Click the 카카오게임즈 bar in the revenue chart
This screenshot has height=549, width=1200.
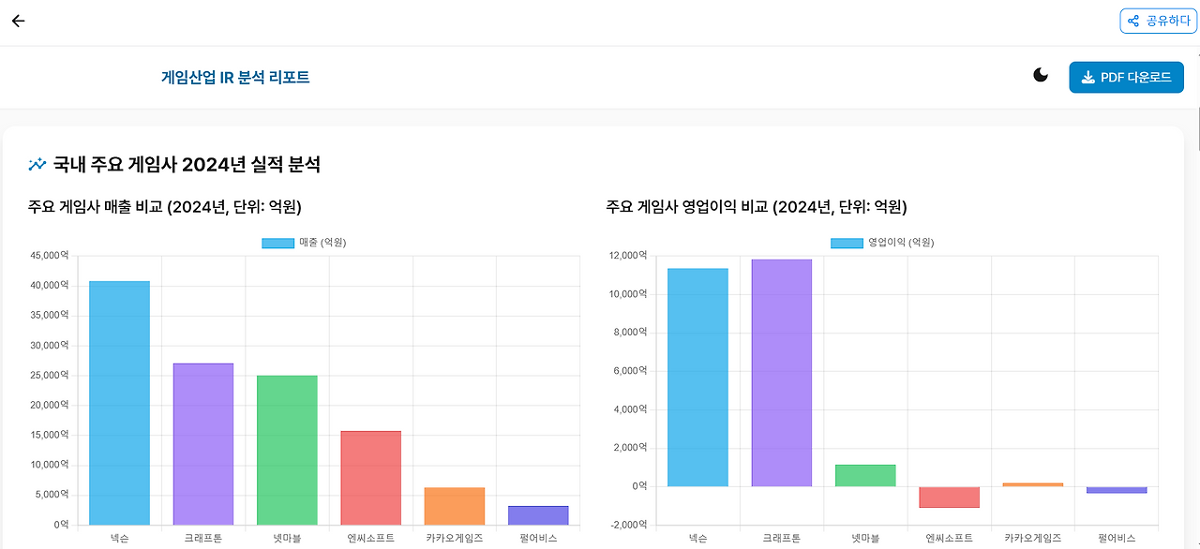455,506
